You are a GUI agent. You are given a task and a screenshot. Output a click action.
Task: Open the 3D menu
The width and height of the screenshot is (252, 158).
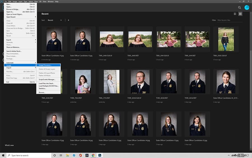[40, 1]
